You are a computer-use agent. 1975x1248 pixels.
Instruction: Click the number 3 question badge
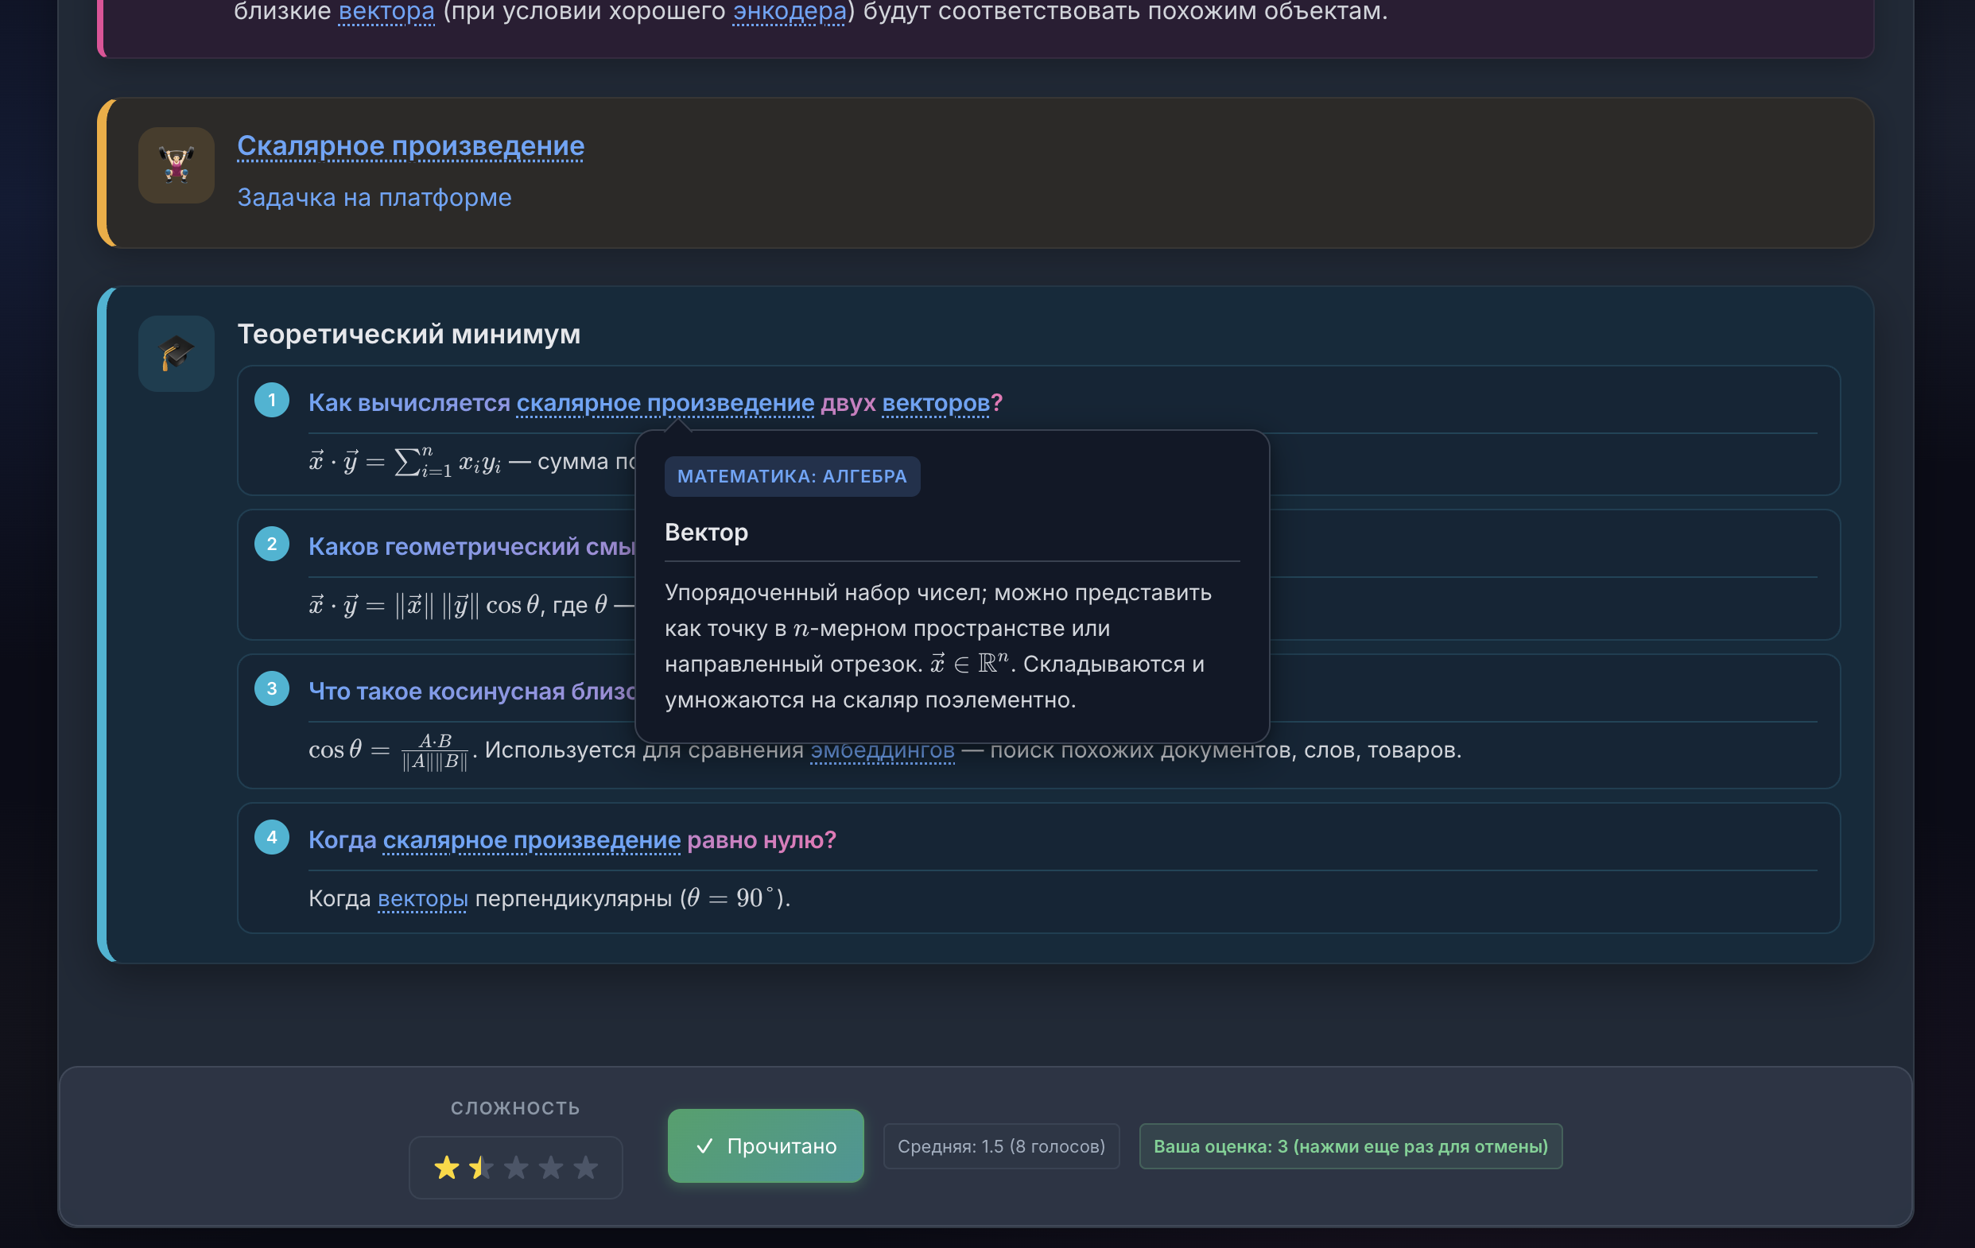271,688
